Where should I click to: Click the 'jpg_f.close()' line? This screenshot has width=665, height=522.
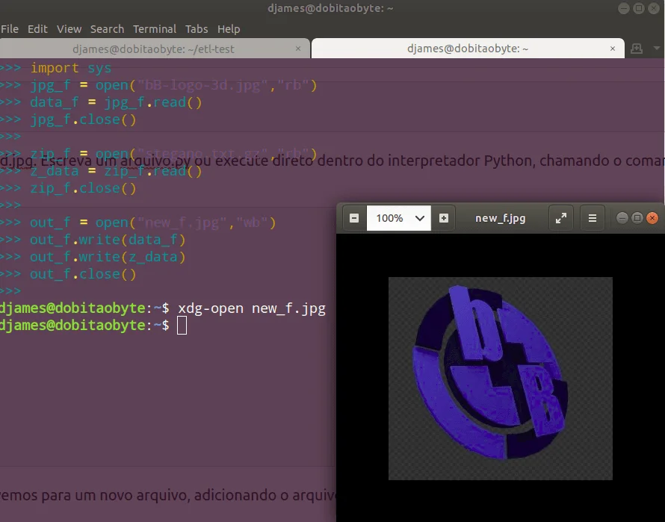(83, 119)
